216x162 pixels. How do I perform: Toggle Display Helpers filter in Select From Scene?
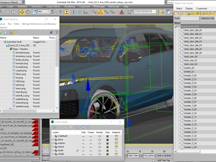click(x=193, y=13)
